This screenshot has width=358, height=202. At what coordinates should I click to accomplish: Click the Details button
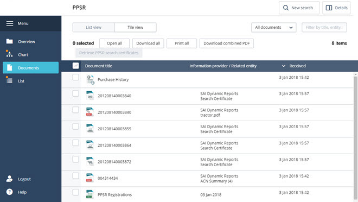point(336,8)
